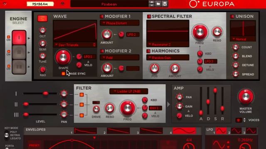Screen dimensions: 266x149
Task: Toggle Engine I filter routing button
Action: coord(81,95)
